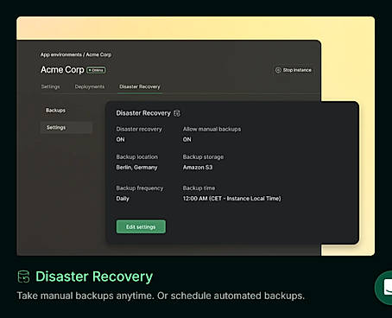The image size is (392, 318).
Task: Click the ON value under Allow manual backups
Action: tap(187, 139)
